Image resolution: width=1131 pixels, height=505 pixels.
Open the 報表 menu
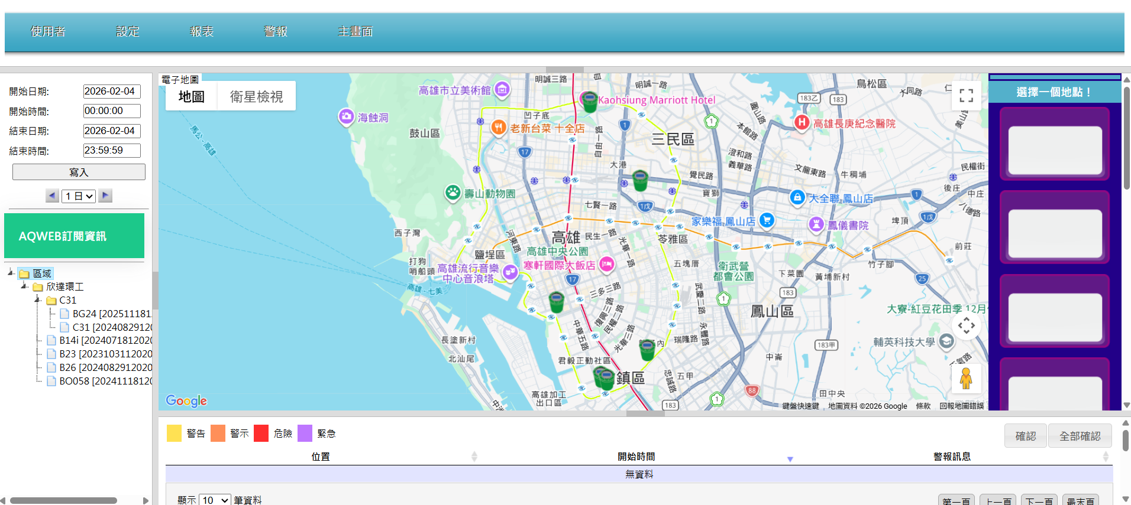click(x=202, y=31)
